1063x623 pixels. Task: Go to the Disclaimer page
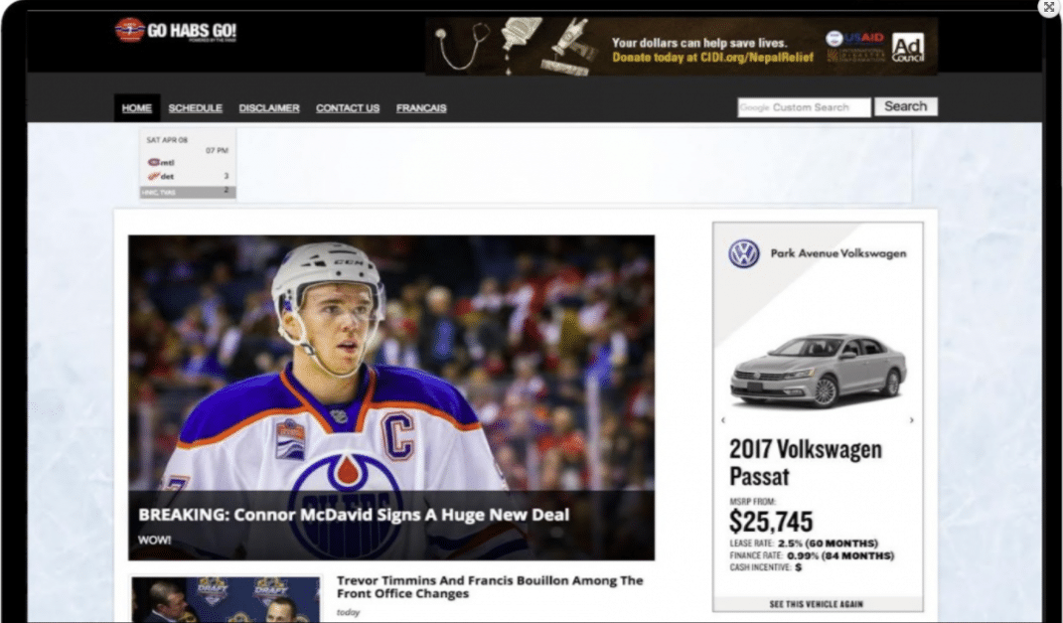click(x=269, y=108)
